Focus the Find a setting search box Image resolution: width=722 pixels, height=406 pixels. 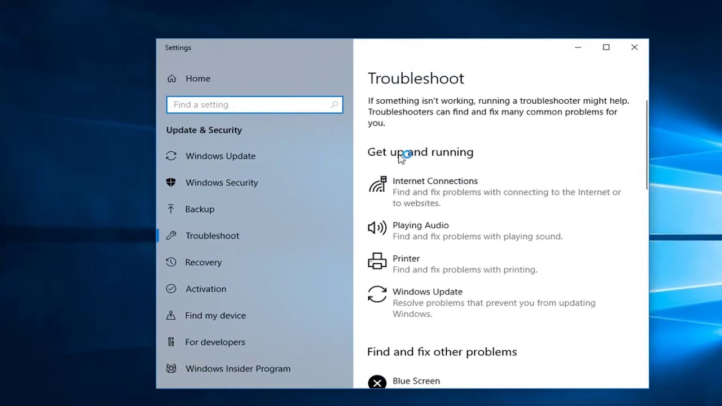click(x=254, y=104)
